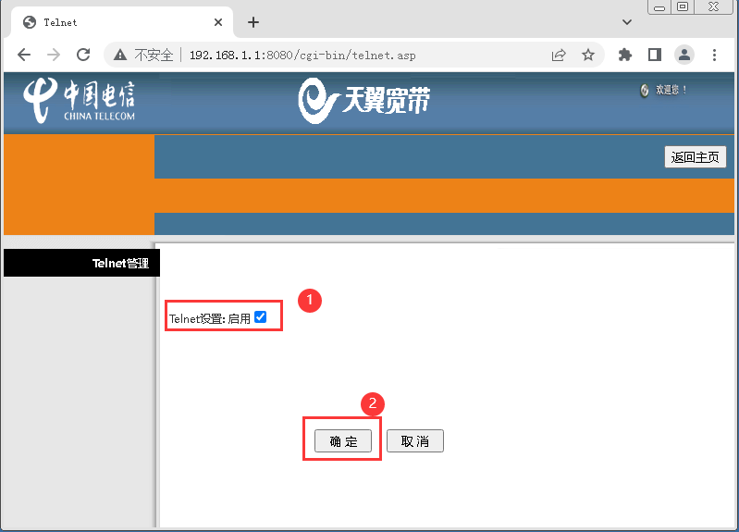739x532 pixels.
Task: Open the Chrome three-dot menu
Action: (x=715, y=56)
